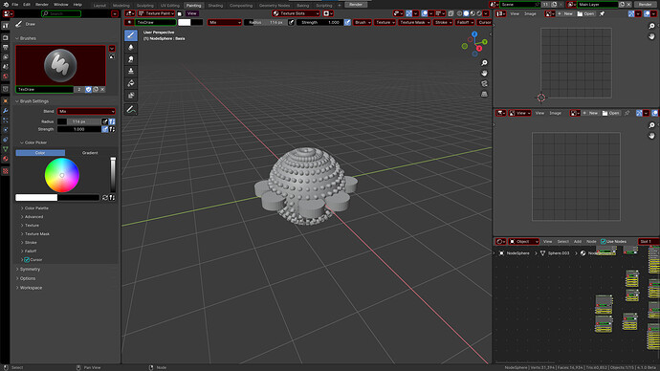
Task: Open the File menu
Action: pos(15,5)
